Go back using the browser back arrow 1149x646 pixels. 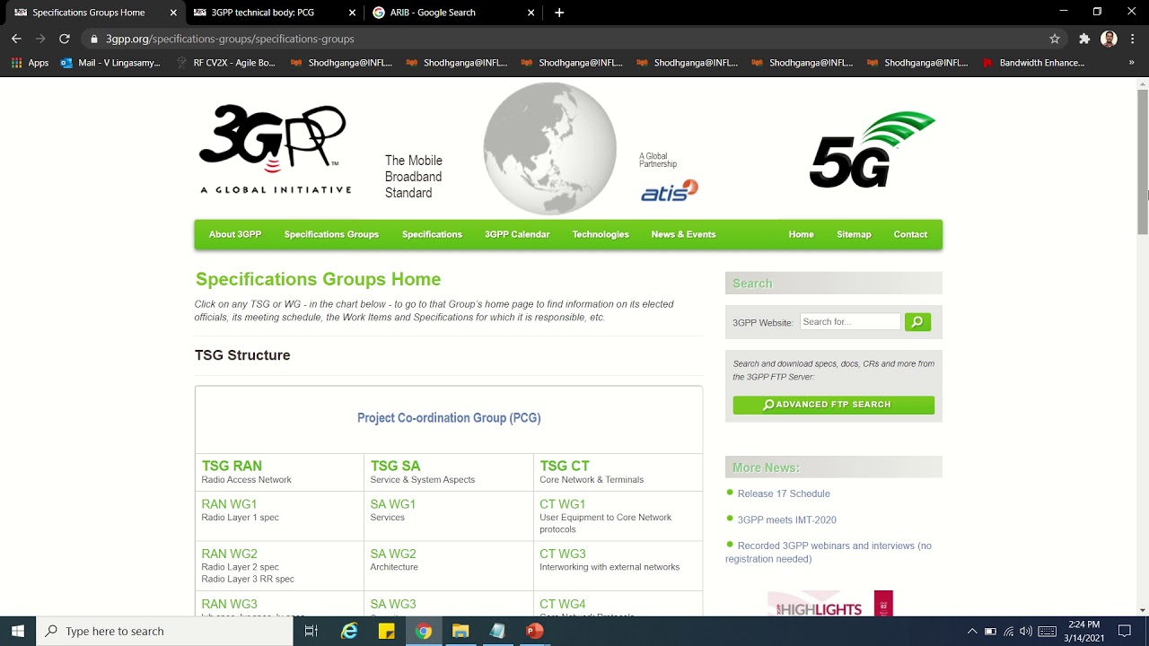pyautogui.click(x=16, y=39)
